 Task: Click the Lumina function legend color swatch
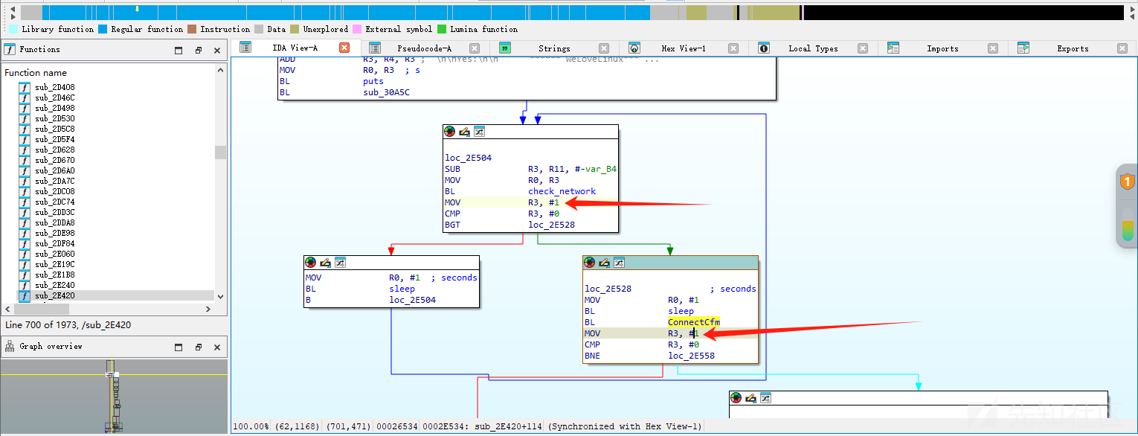[x=442, y=30]
